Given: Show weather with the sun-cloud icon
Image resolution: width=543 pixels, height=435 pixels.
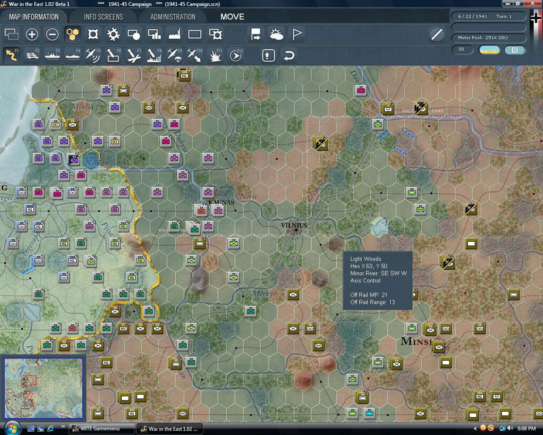Looking at the screenshot, I should click(x=276, y=34).
